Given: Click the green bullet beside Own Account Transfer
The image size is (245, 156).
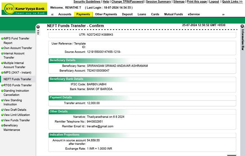Looking at the screenshot, I should (2, 48).
